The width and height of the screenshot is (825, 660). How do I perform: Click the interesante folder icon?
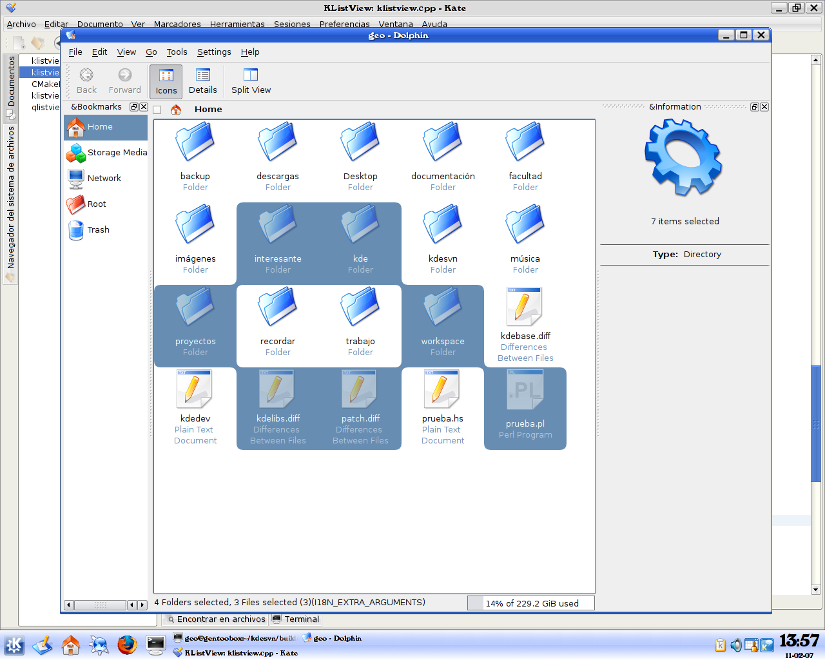click(278, 224)
